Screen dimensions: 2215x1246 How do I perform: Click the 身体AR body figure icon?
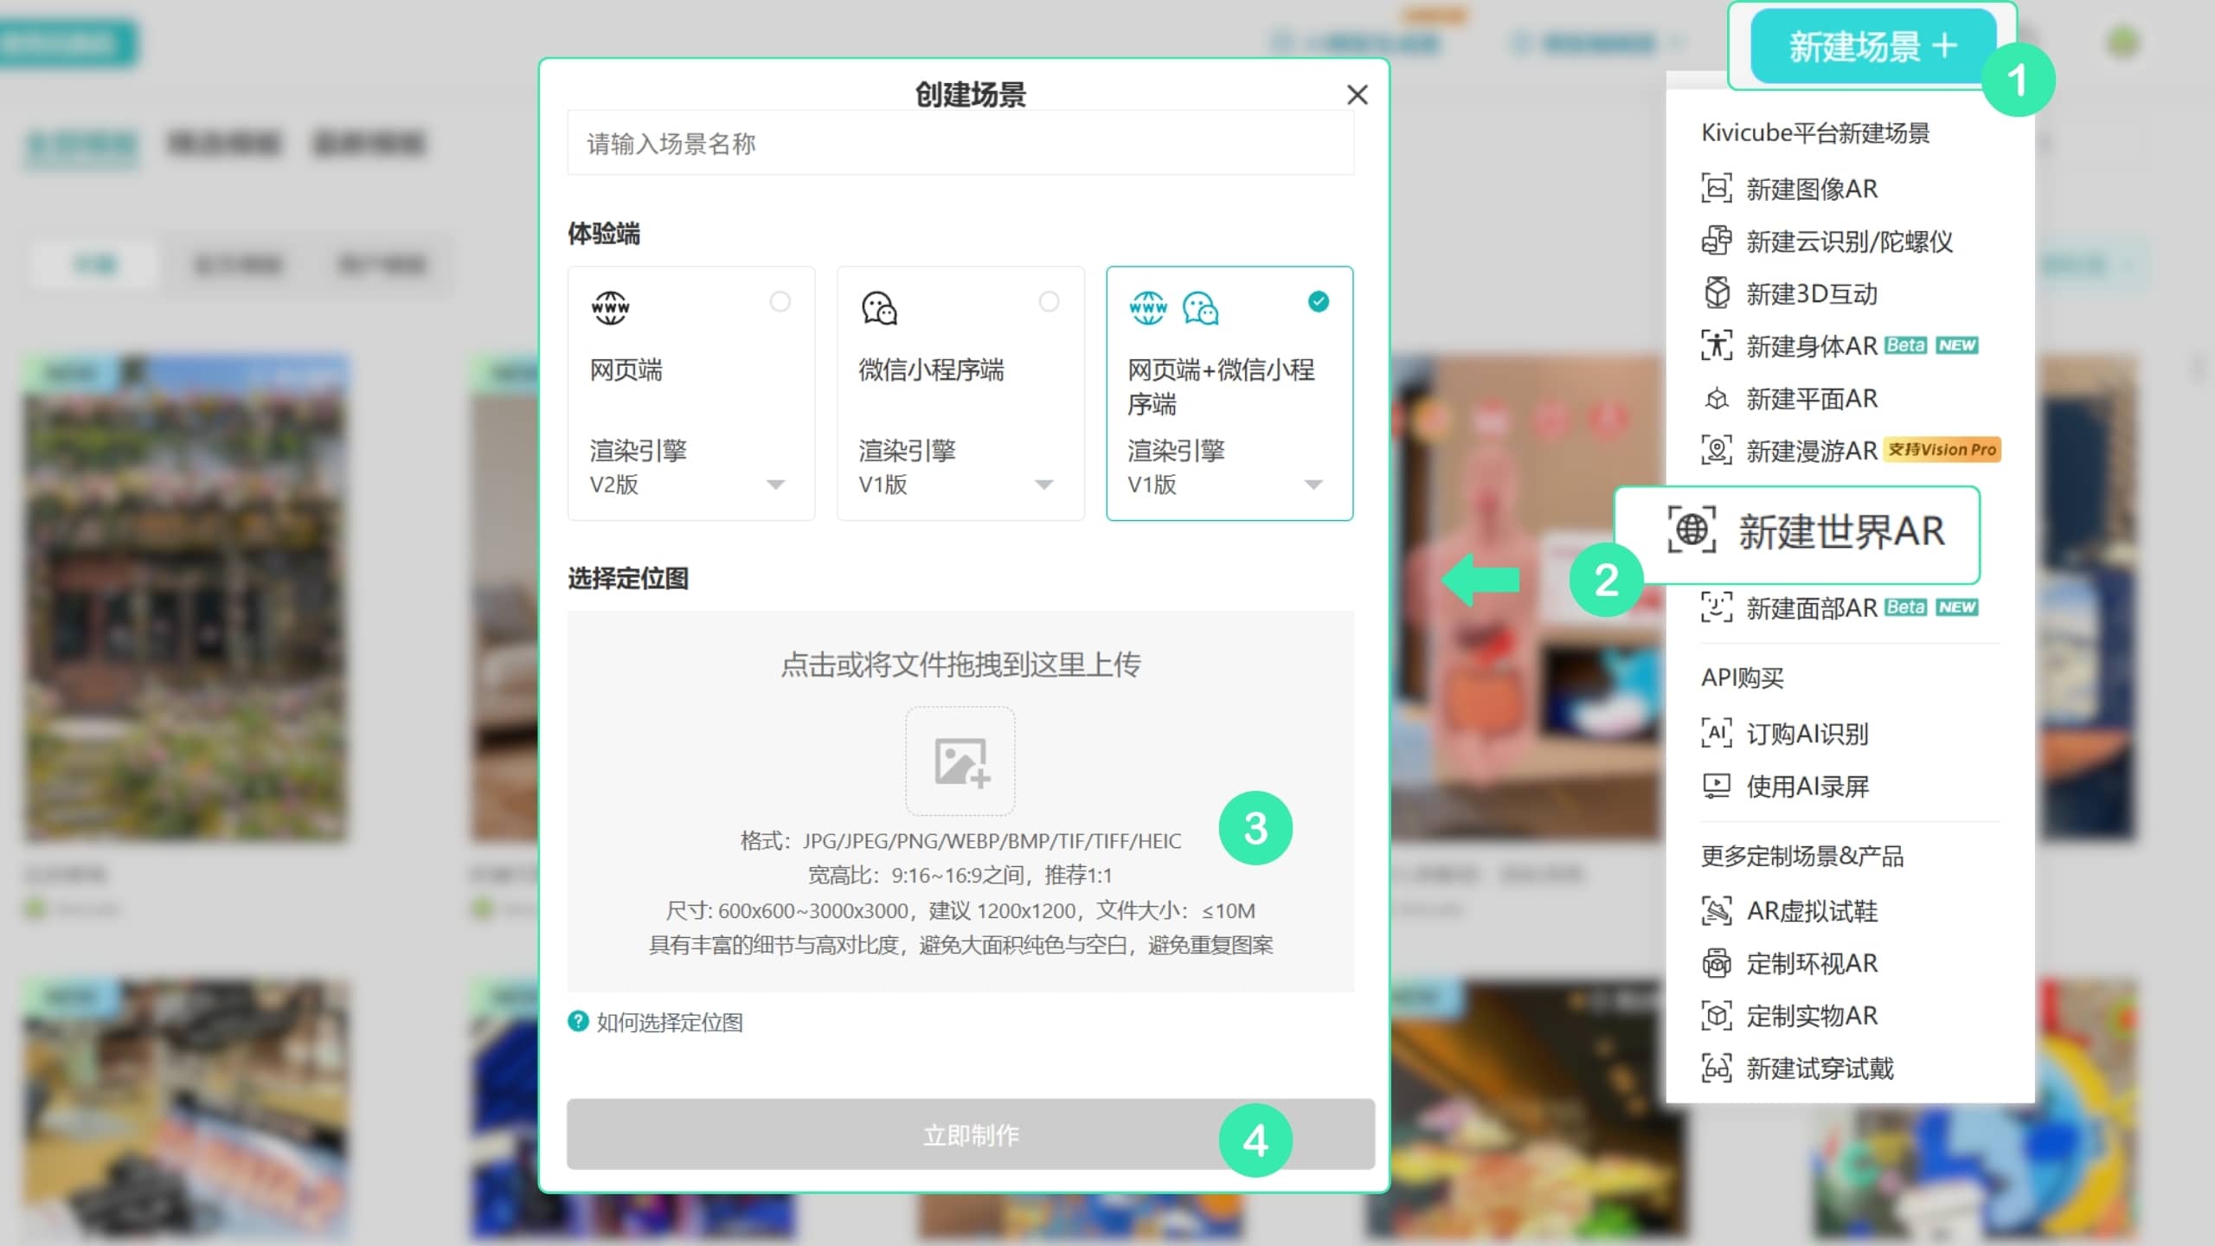tap(1717, 346)
